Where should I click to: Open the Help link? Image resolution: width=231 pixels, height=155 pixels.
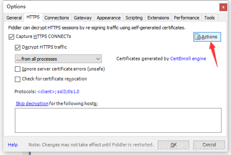(x=13, y=145)
